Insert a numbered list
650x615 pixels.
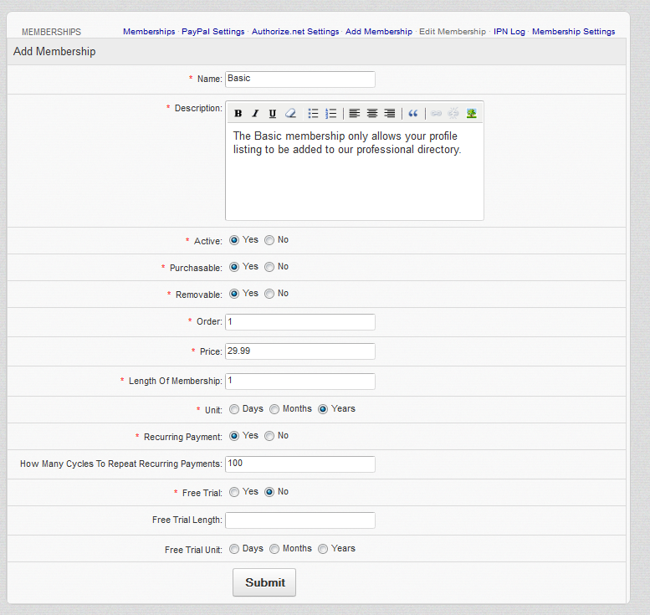330,114
